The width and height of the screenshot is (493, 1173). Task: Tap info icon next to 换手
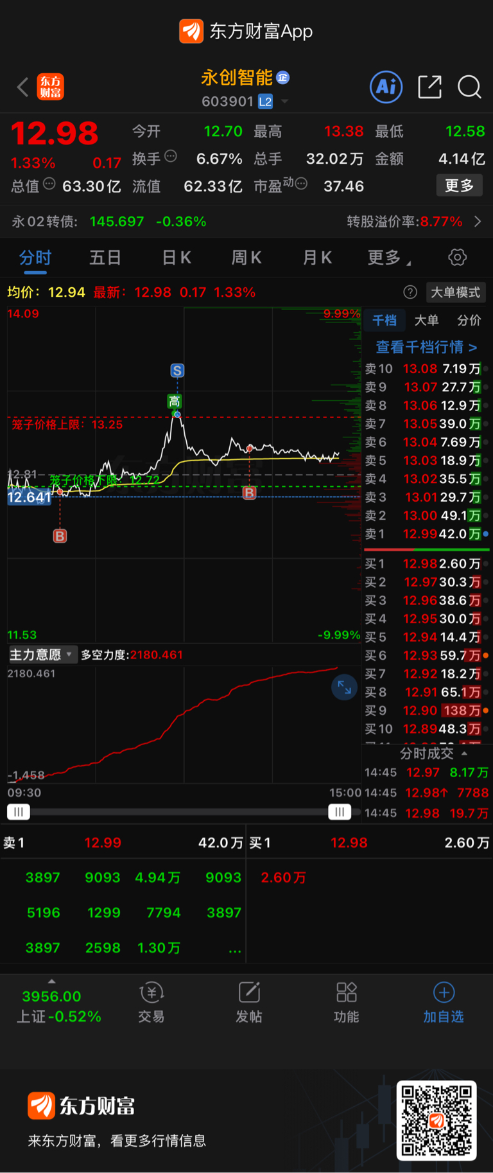coord(171,156)
